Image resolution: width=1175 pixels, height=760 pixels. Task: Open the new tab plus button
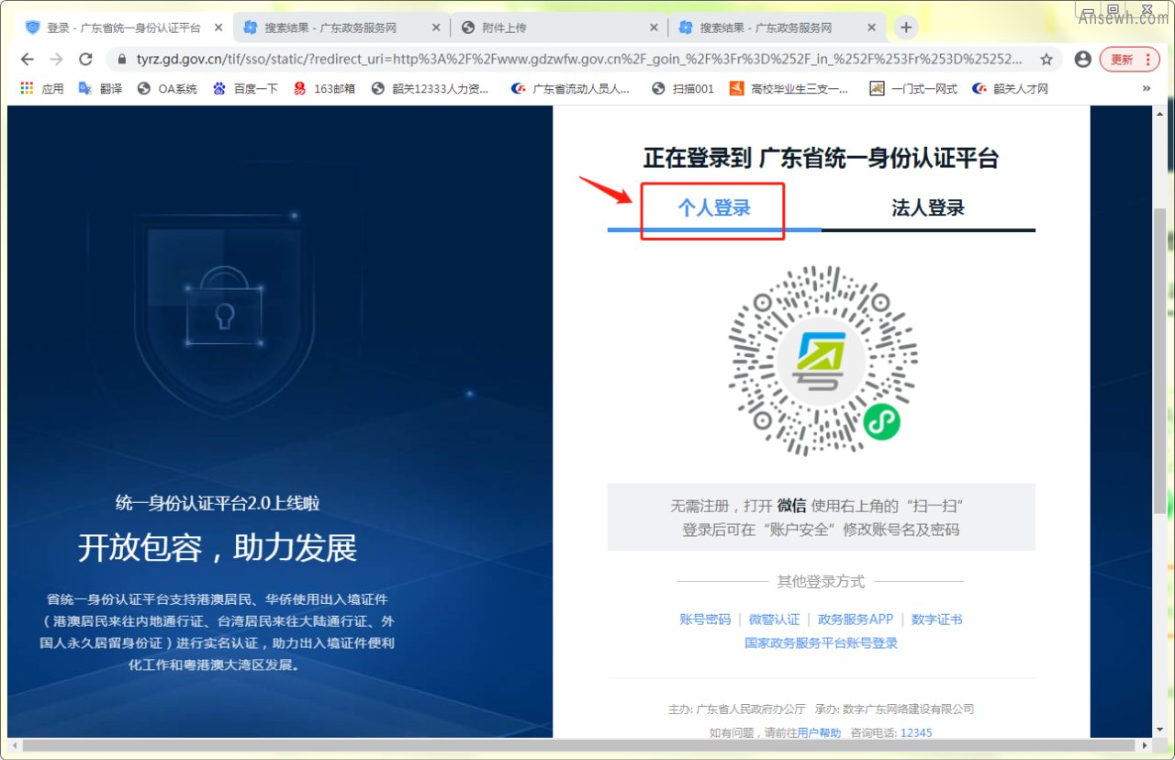click(x=906, y=28)
